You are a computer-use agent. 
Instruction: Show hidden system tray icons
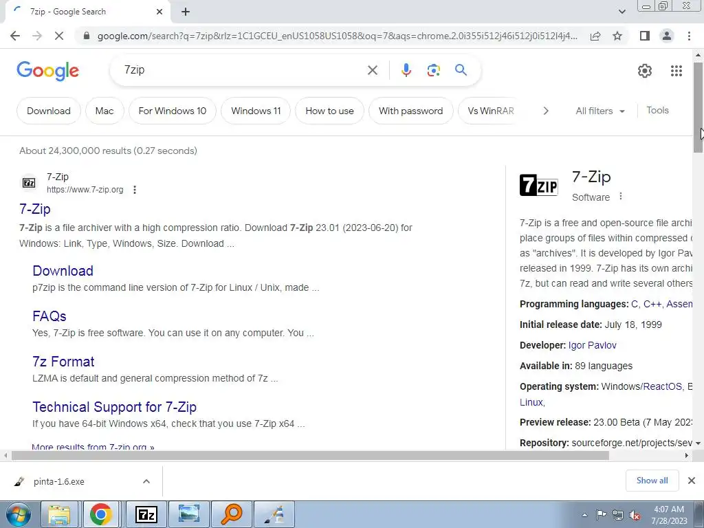coord(584,515)
